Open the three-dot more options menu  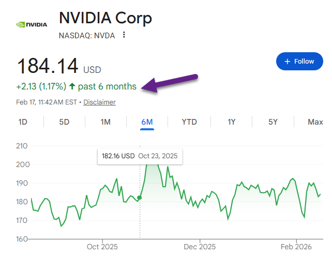pos(124,35)
